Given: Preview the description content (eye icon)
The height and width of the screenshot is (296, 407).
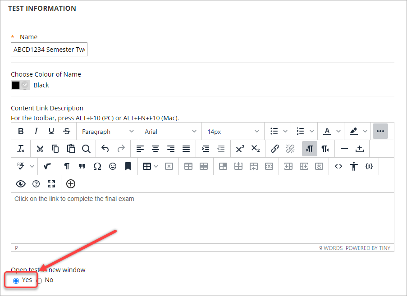Looking at the screenshot, I should click(x=20, y=184).
